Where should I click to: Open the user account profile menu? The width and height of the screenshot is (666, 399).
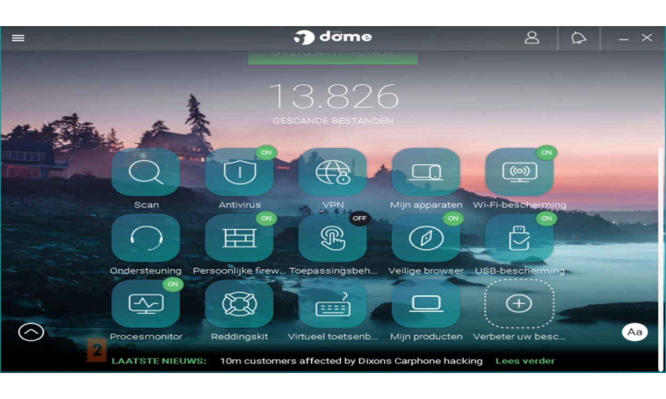coord(532,38)
